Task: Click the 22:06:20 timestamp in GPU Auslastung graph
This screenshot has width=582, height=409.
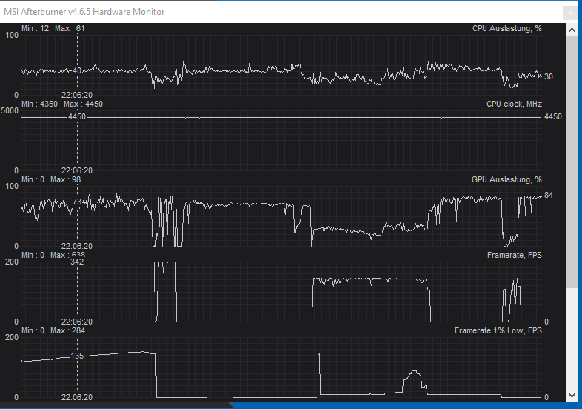Action: pos(77,246)
